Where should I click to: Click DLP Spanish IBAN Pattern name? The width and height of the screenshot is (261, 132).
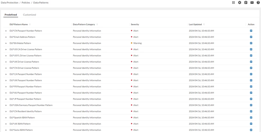pyautogui.click(x=22, y=117)
